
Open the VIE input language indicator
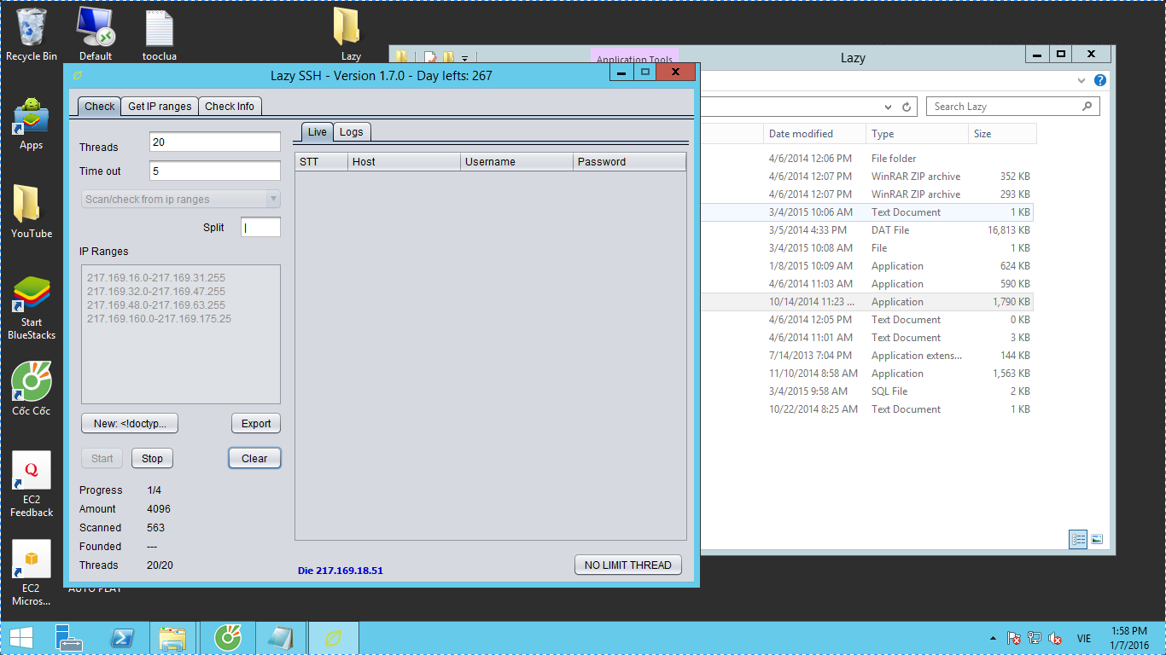pyautogui.click(x=1084, y=638)
